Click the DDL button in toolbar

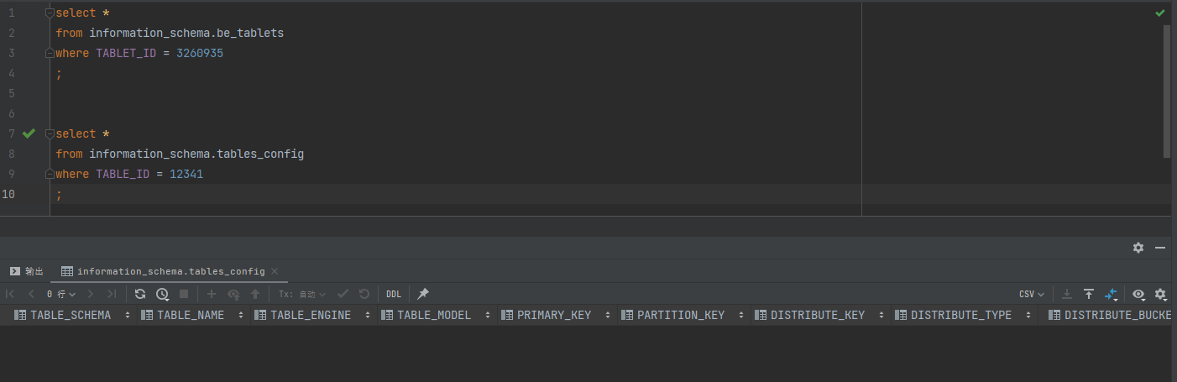click(393, 294)
